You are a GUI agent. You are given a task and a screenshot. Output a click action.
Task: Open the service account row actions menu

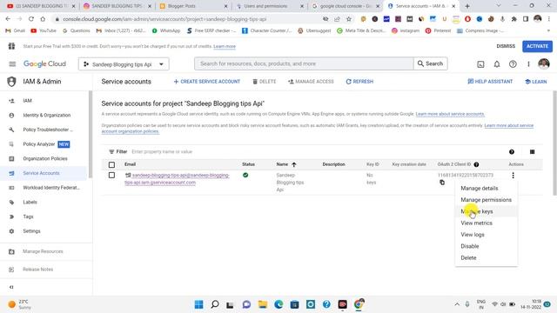513,176
